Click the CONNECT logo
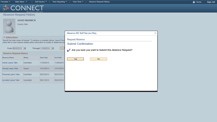217x122 pixels. pyautogui.click(x=22, y=8)
